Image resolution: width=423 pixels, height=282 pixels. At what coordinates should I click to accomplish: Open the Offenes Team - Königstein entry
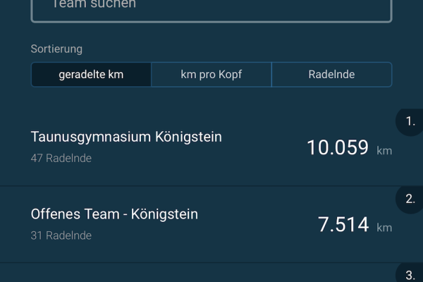pyautogui.click(x=114, y=214)
